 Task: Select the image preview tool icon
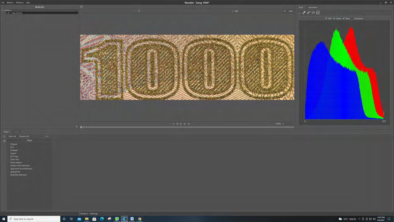pos(318,12)
